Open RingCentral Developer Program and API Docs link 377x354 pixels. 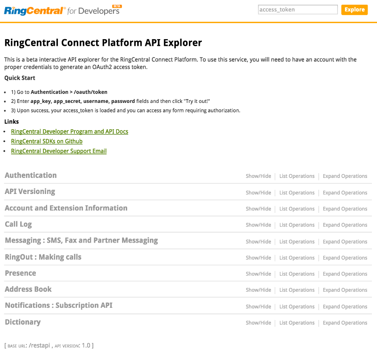(x=69, y=132)
